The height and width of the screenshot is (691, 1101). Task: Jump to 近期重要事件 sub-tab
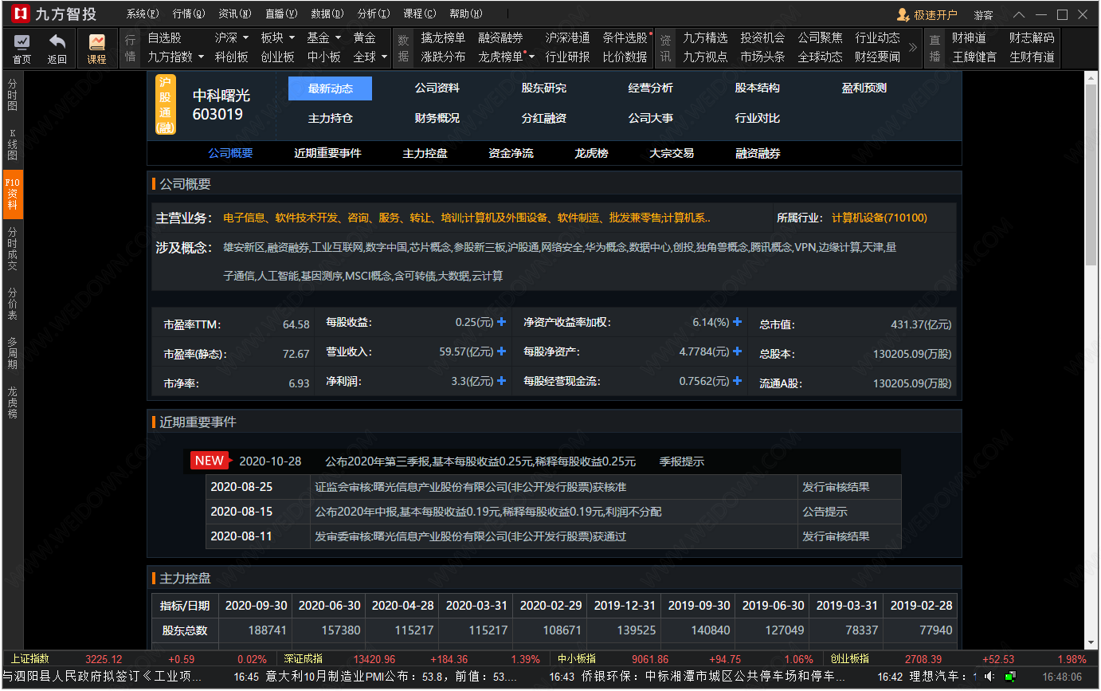[327, 153]
